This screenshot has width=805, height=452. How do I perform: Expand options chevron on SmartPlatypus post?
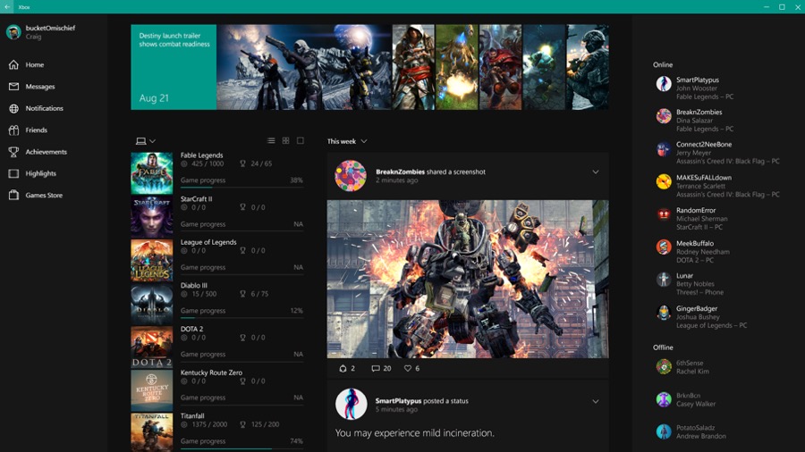pyautogui.click(x=596, y=401)
